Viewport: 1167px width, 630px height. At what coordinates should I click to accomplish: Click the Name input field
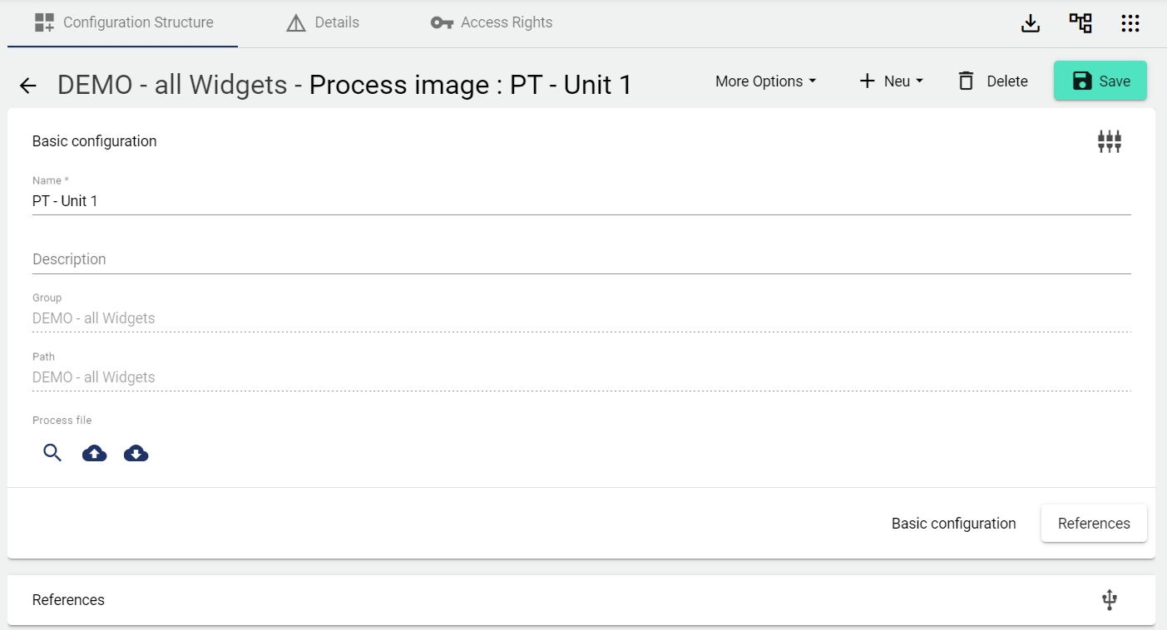[581, 201]
